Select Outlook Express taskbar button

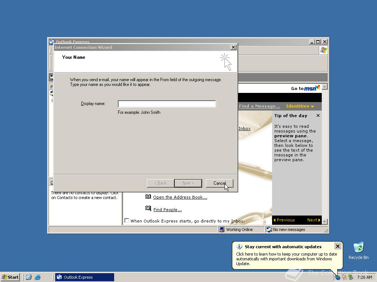coord(85,277)
